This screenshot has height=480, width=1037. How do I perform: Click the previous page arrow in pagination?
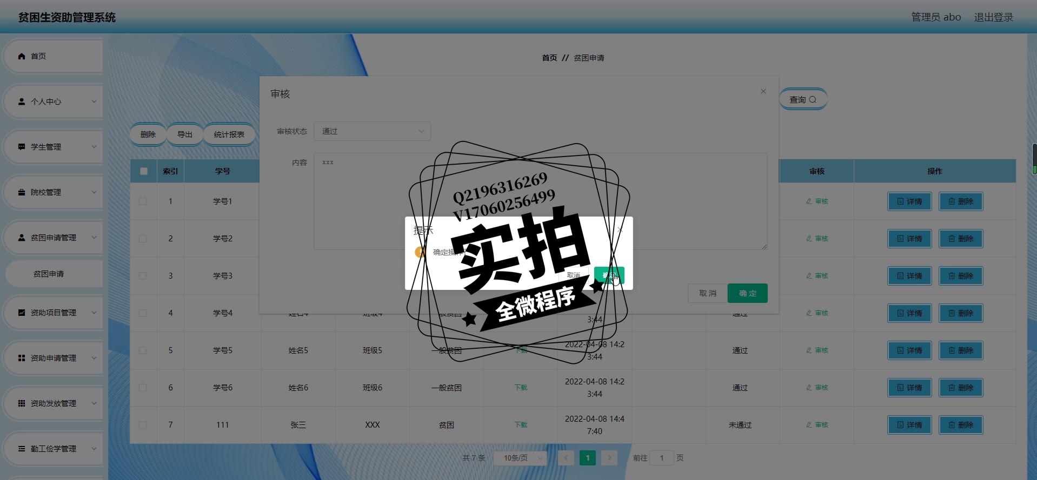(x=566, y=458)
